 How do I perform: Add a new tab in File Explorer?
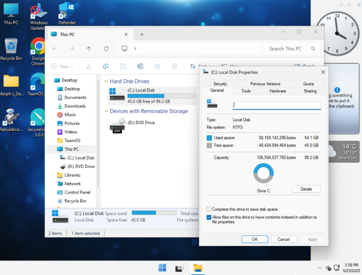pos(142,35)
